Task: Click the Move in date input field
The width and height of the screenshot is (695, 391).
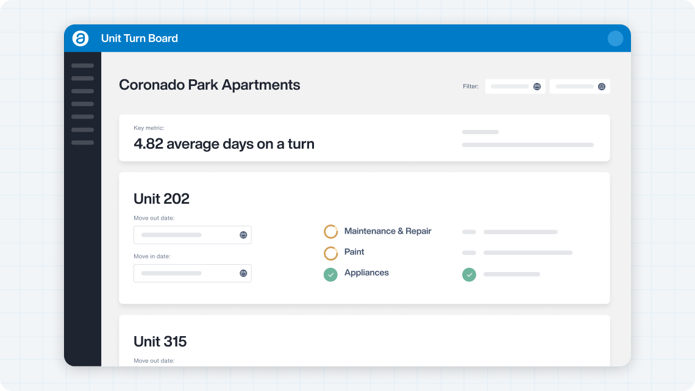Action: [x=183, y=273]
